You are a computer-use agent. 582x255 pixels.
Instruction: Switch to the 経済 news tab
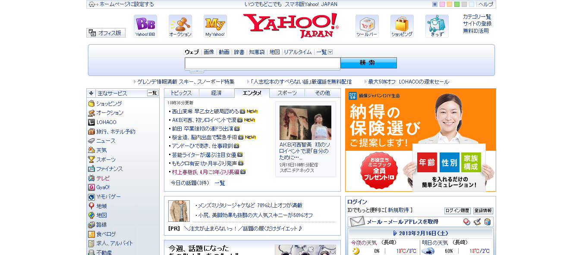(x=217, y=93)
